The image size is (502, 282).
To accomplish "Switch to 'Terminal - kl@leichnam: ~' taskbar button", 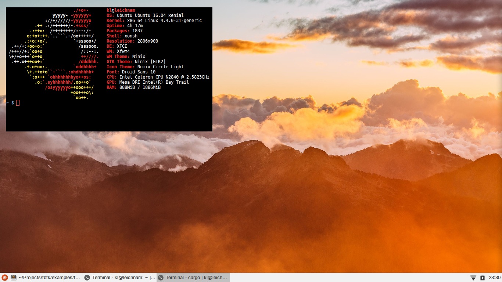I will tap(120, 278).
